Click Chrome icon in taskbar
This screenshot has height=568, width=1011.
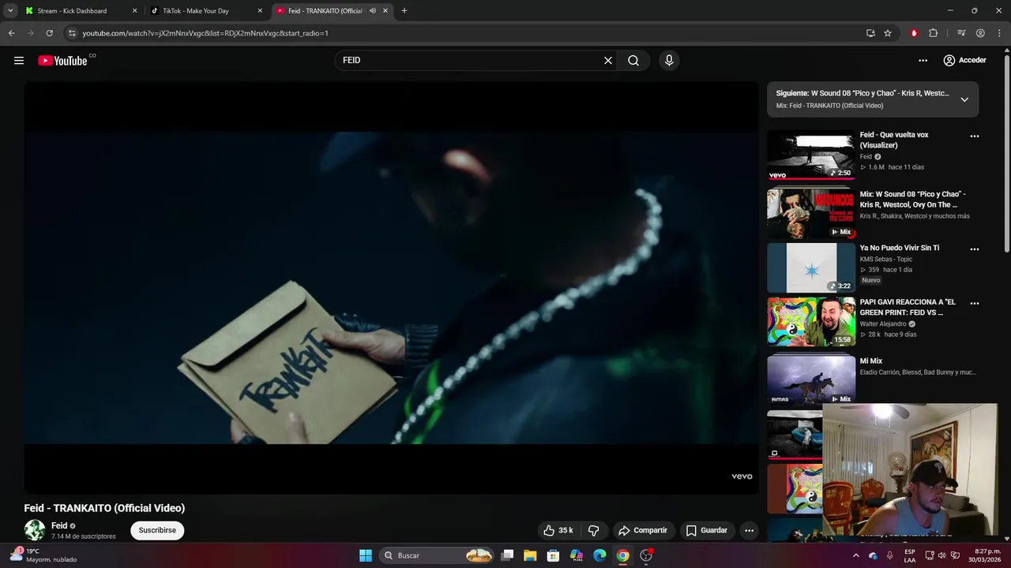622,555
